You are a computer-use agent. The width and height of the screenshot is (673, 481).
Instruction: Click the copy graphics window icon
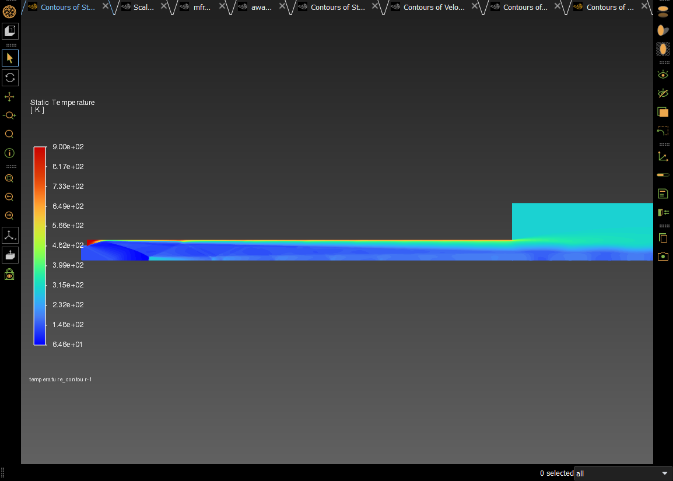(x=663, y=237)
